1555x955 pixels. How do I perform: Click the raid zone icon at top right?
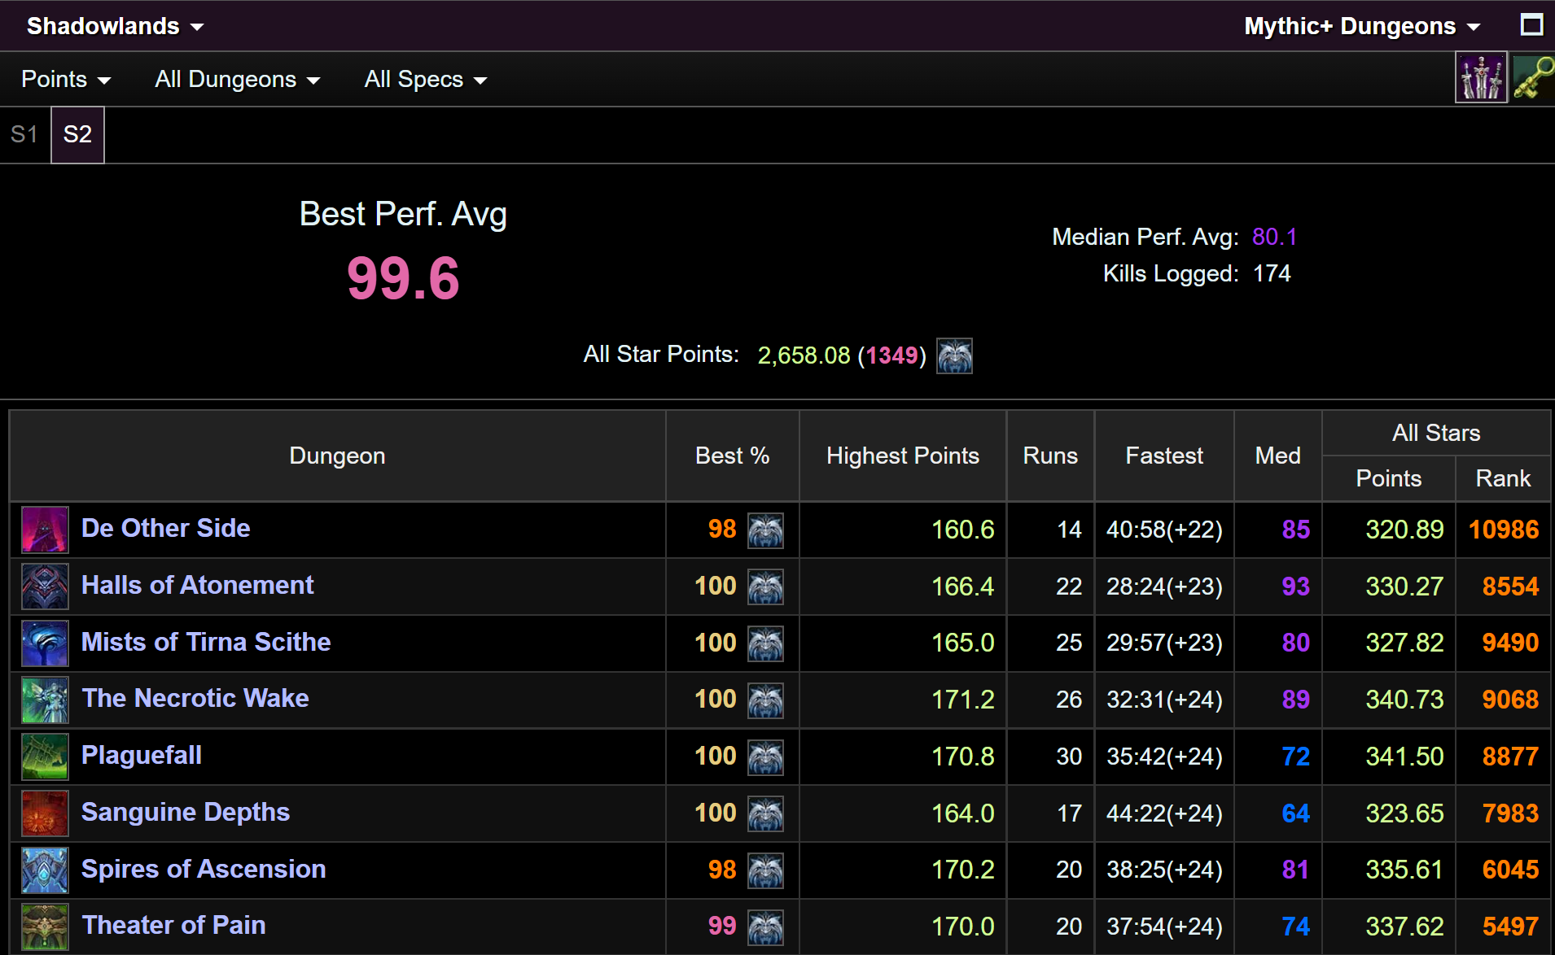(1481, 78)
